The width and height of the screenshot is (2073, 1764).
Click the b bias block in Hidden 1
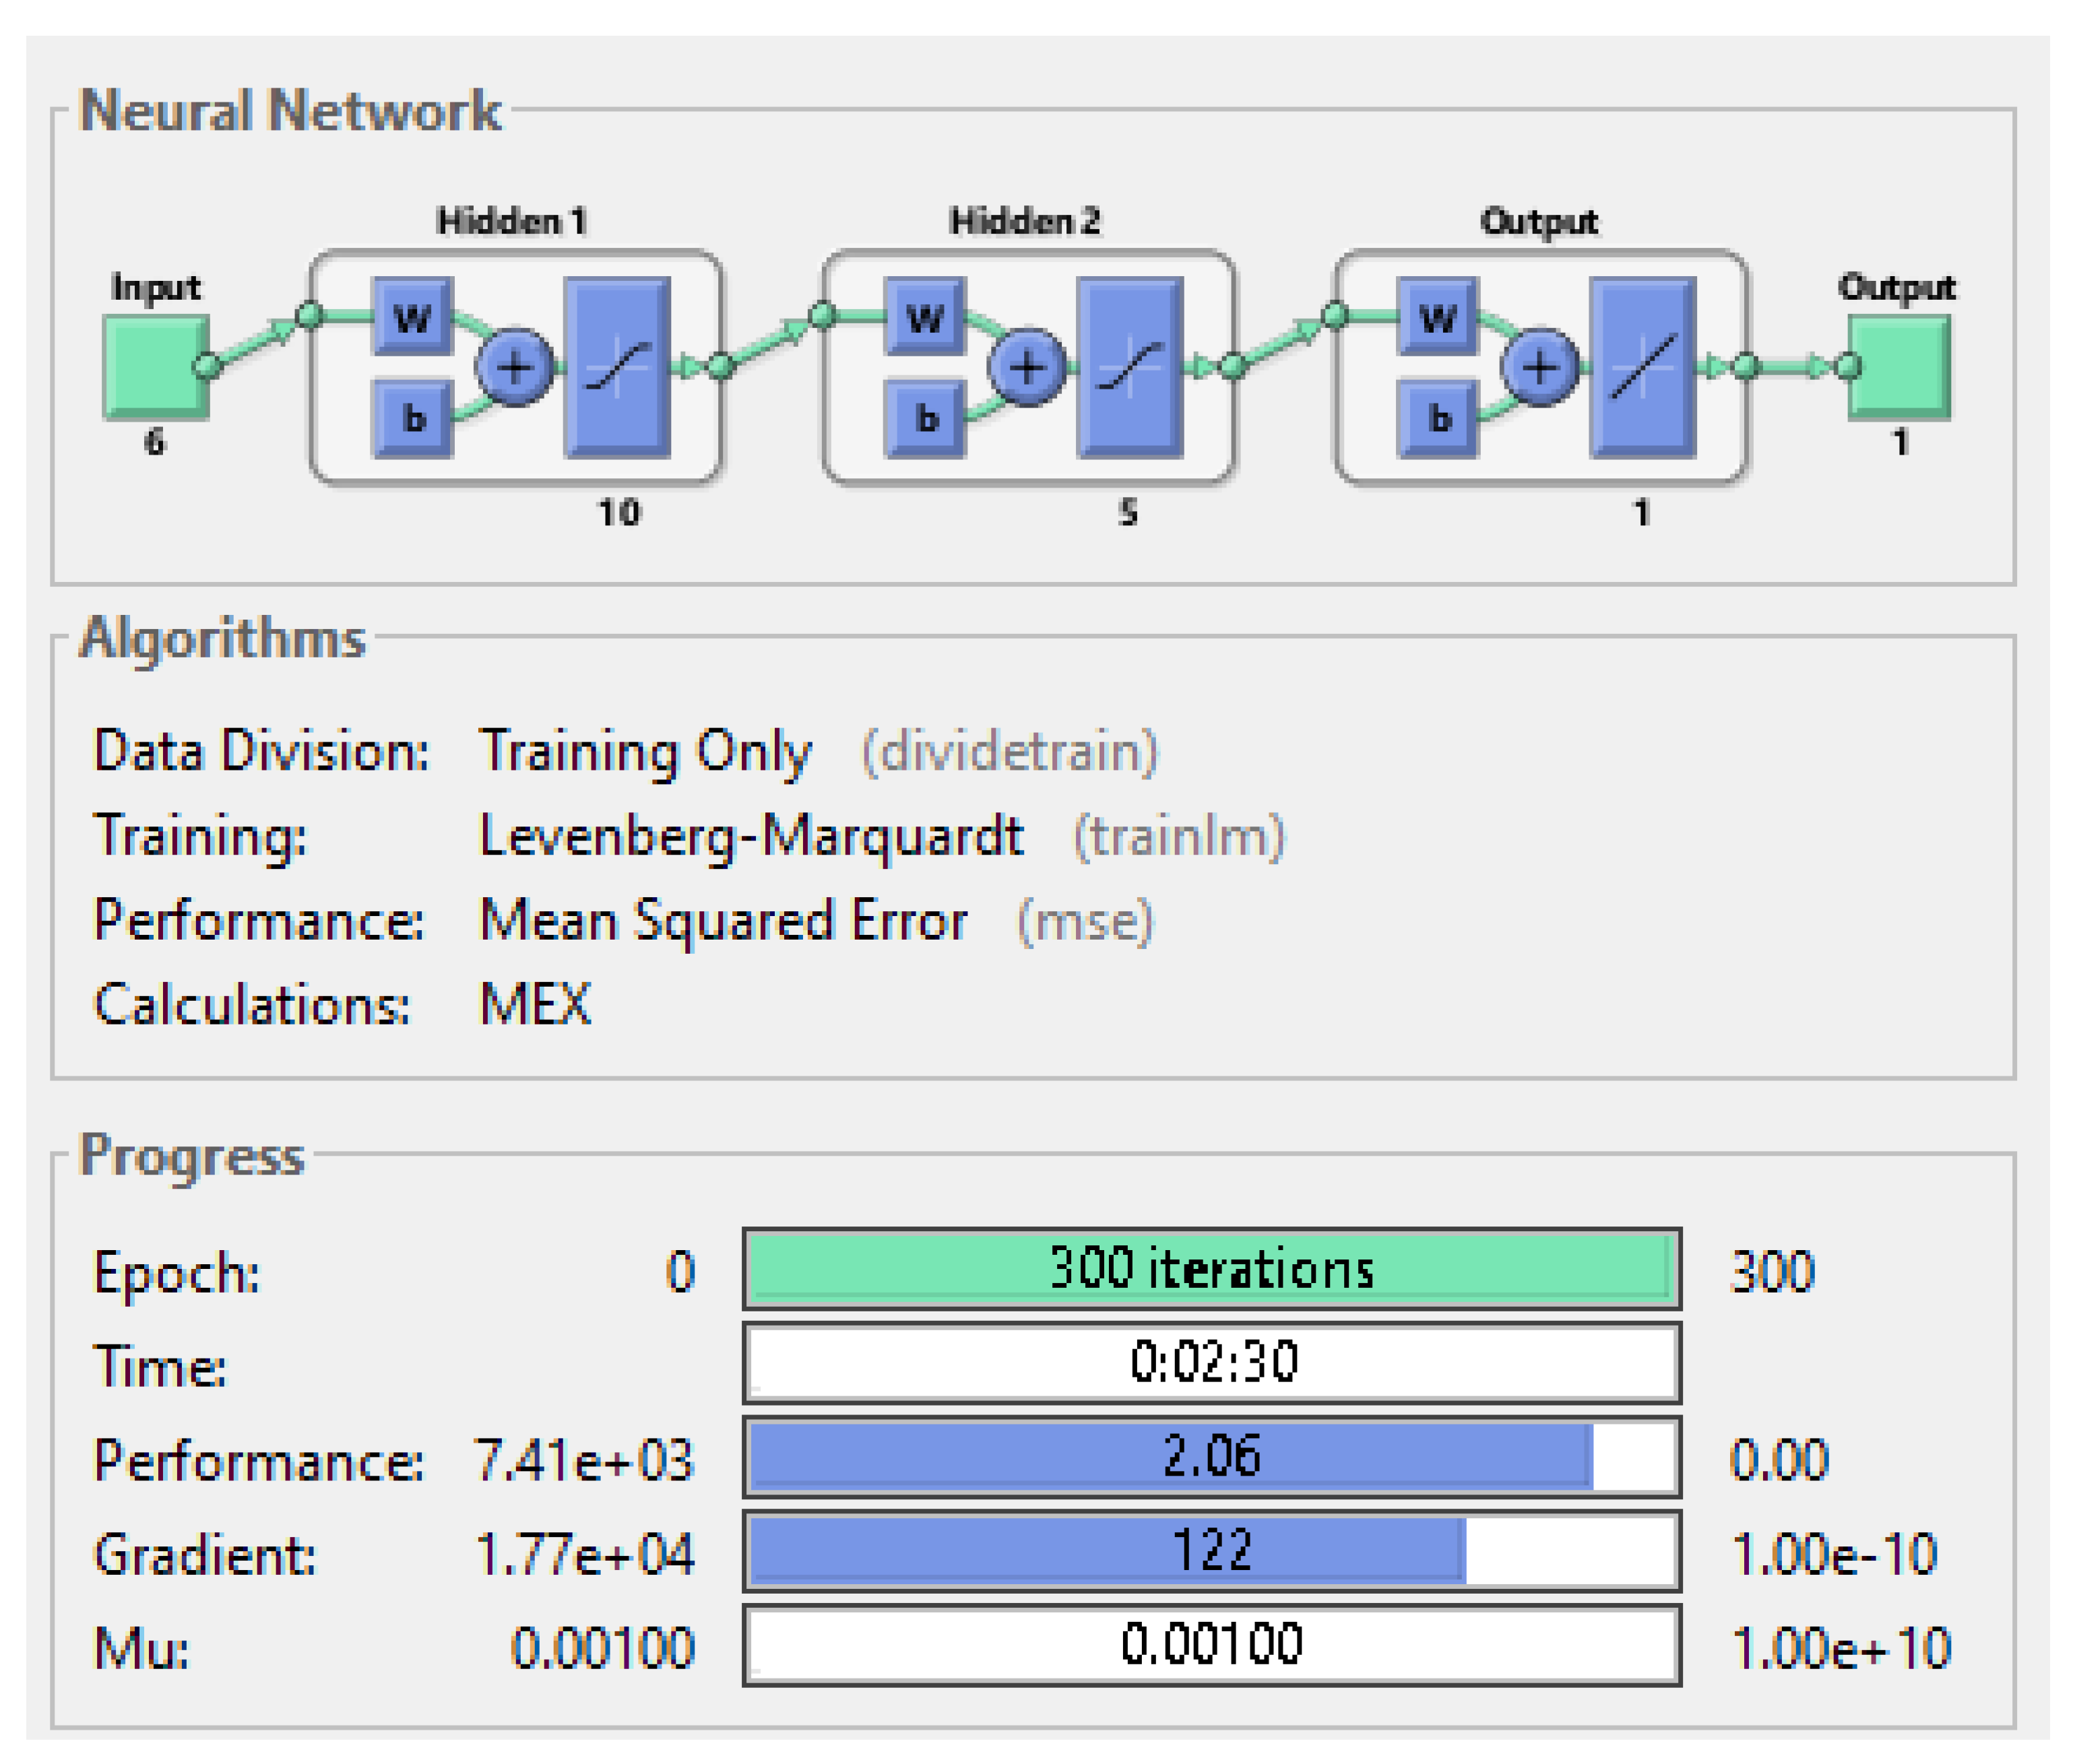click(412, 418)
